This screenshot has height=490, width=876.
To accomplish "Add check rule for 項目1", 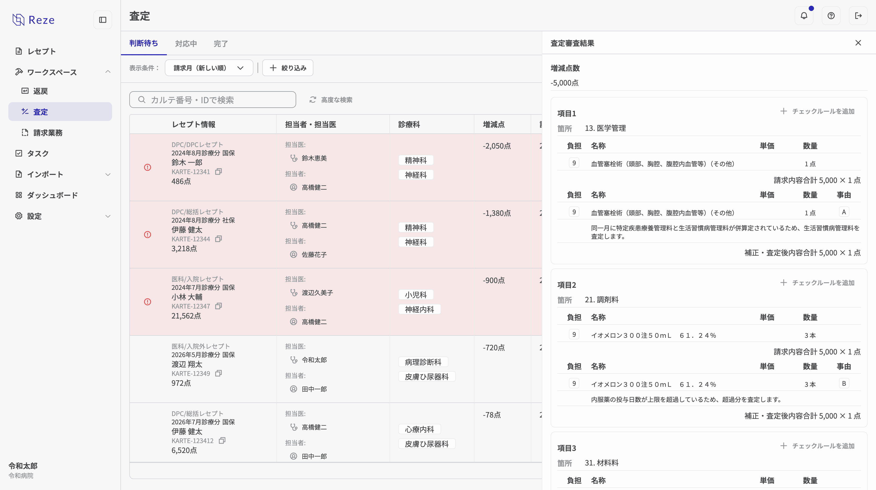I will tap(818, 111).
